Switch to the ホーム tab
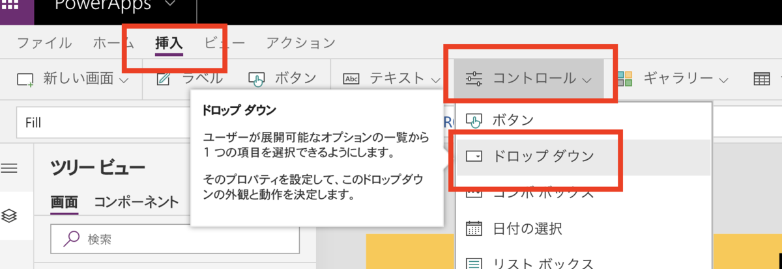This screenshot has height=269, width=782. click(x=114, y=44)
